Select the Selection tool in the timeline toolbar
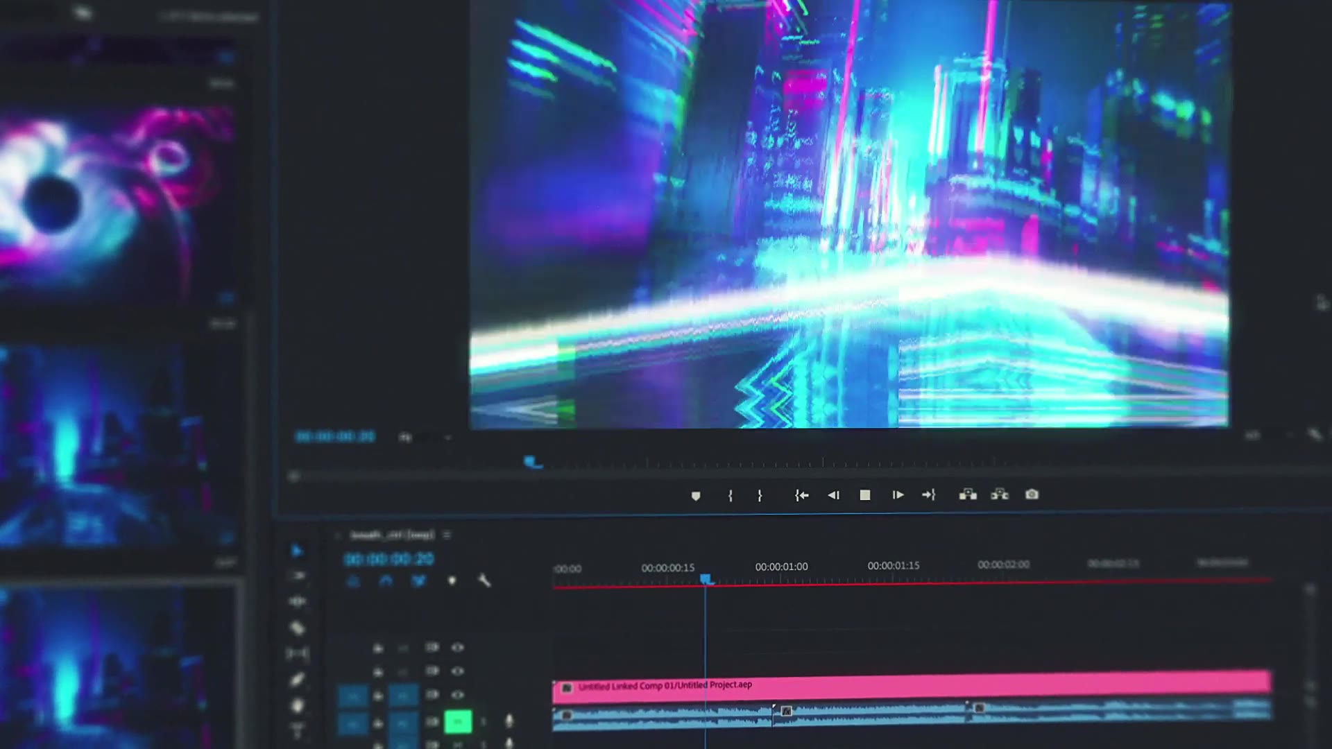Image resolution: width=1332 pixels, height=749 pixels. click(x=299, y=551)
